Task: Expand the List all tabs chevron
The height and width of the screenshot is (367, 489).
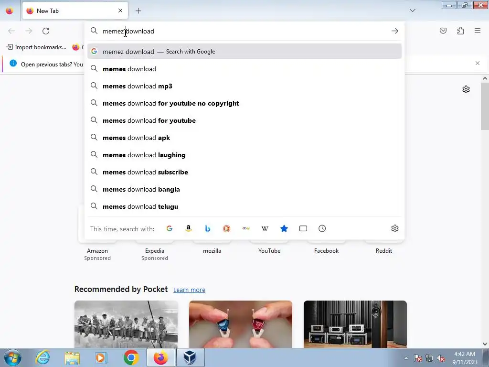Action: 412,11
